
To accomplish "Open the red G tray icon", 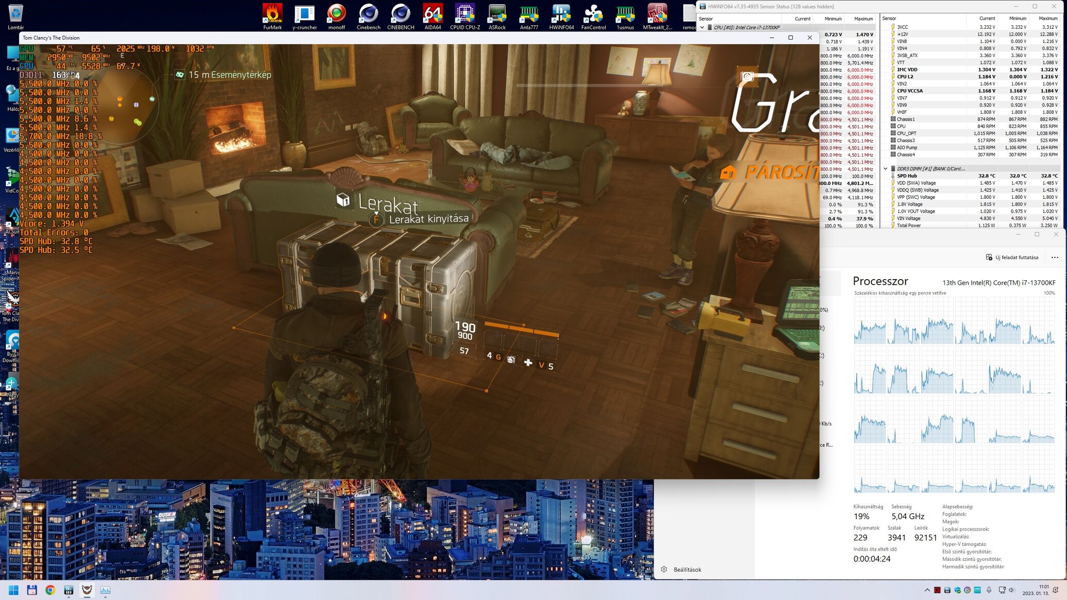I will 937,590.
